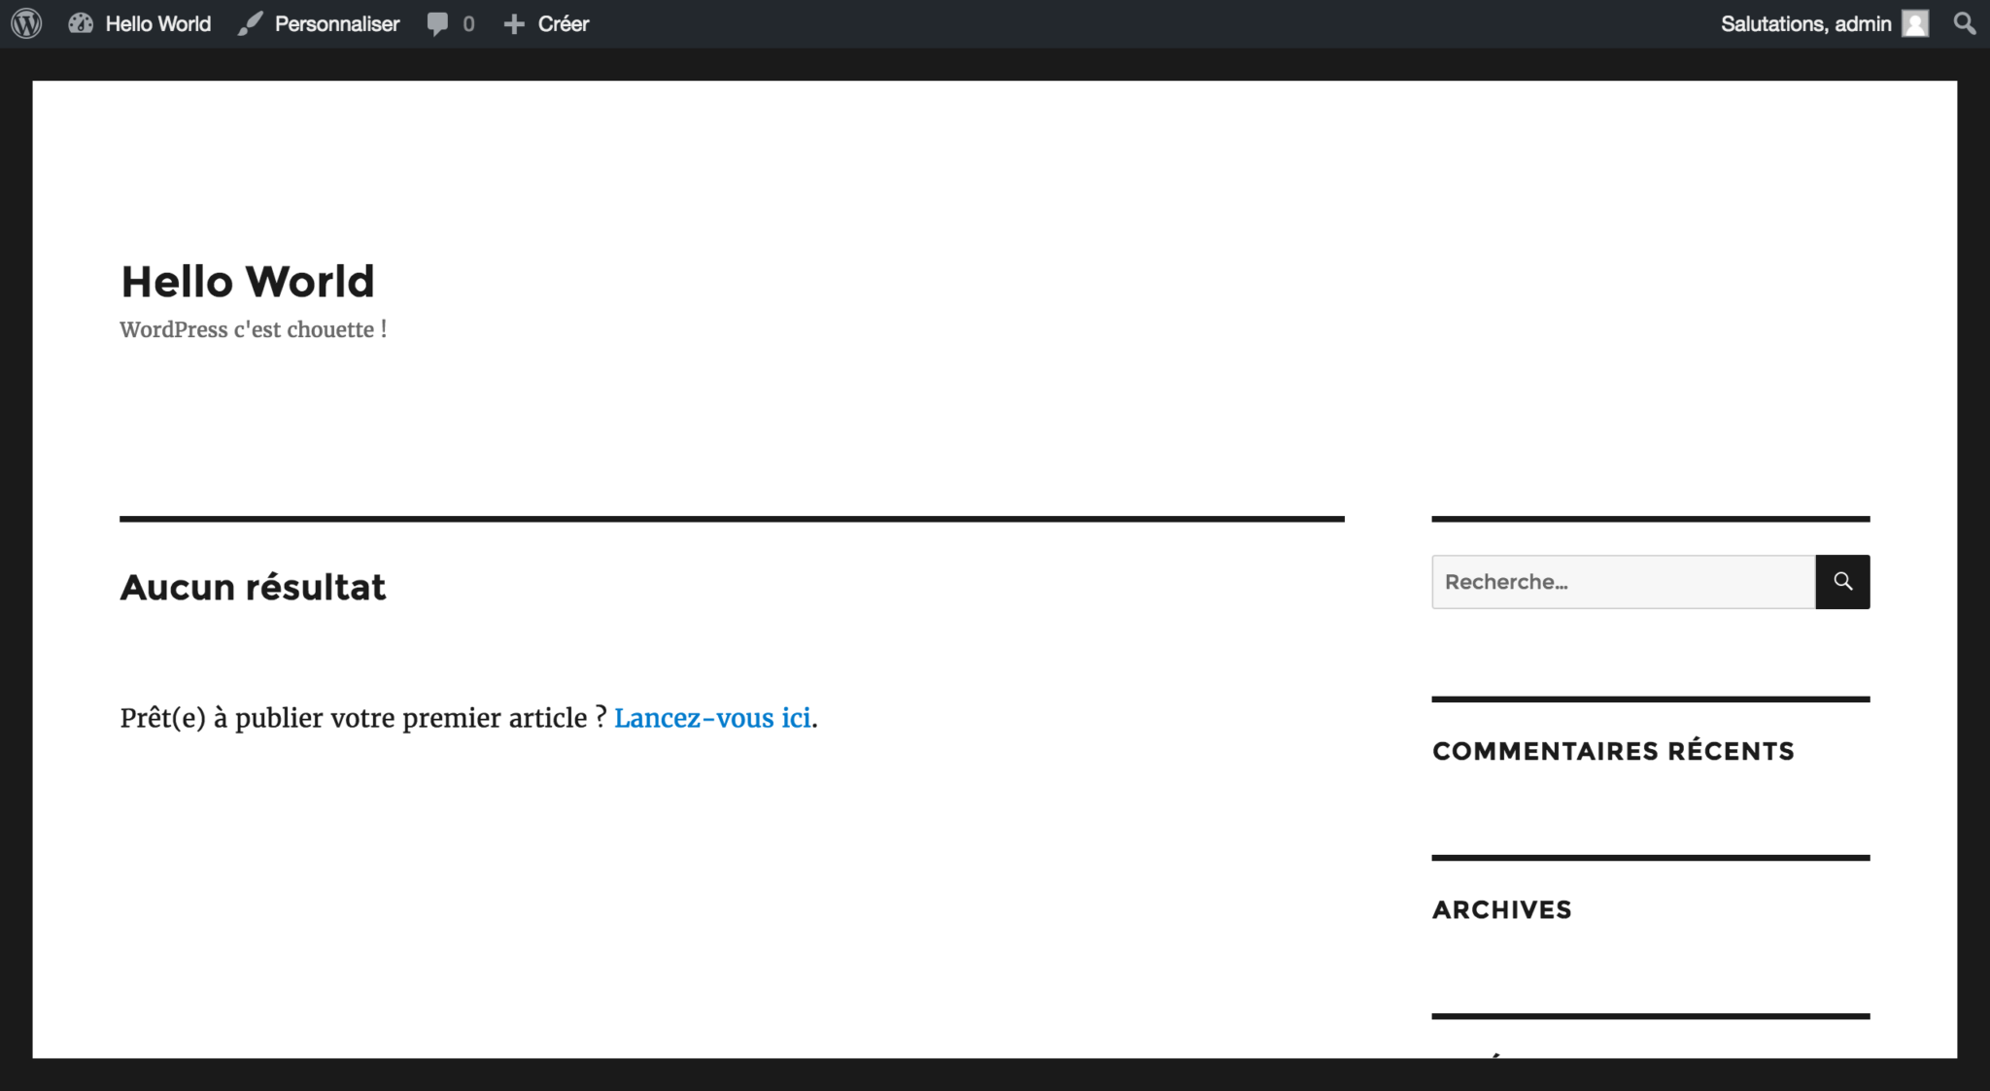Open the Hello World admin bar menu
1990x1091 pixels.
[x=157, y=23]
